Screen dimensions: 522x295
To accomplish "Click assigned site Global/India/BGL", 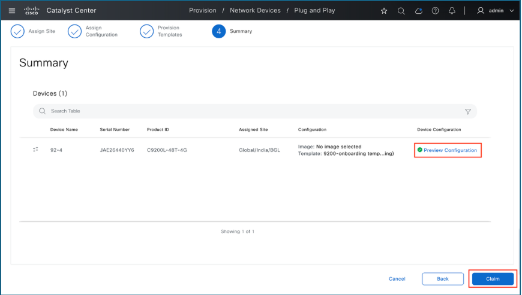I will tap(259, 150).
